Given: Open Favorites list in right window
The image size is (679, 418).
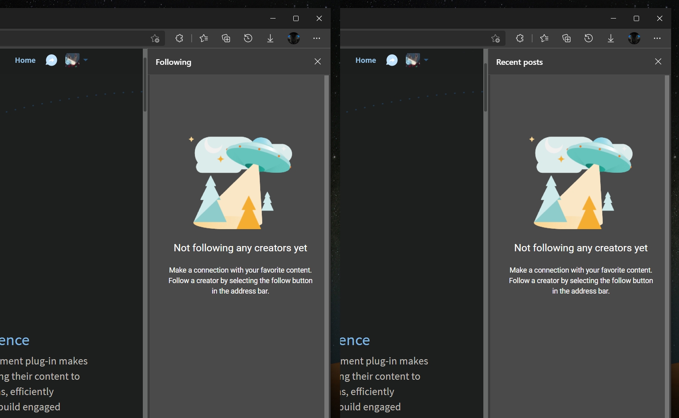Looking at the screenshot, I should 544,38.
